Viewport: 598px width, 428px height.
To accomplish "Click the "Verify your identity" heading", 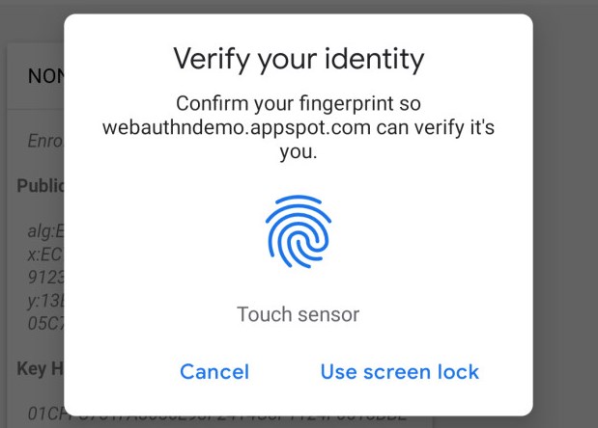I will (299, 60).
